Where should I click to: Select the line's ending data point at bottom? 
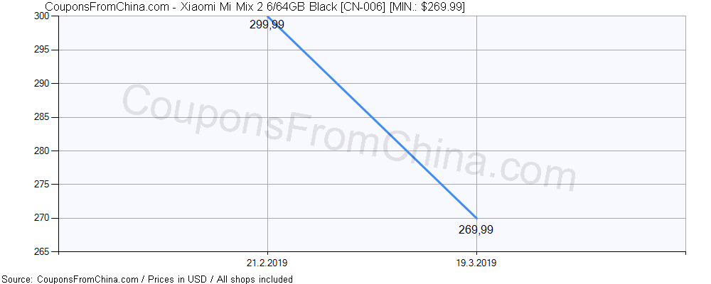[x=476, y=218]
